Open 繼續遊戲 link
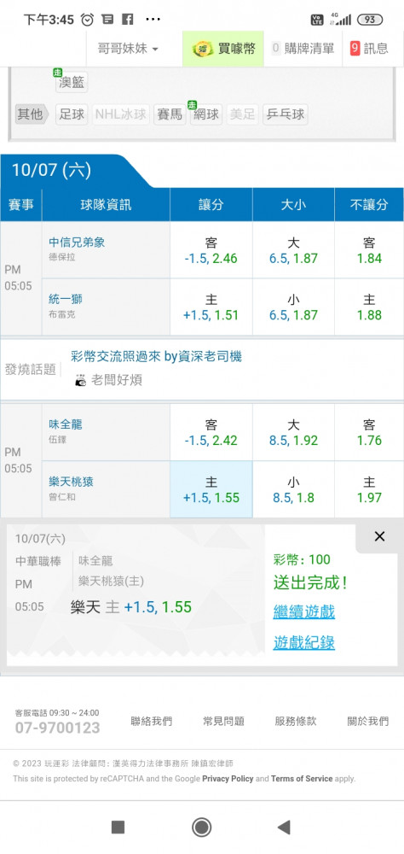Viewport: 404px width, 854px height. tap(304, 611)
